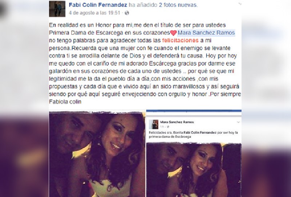
Task: Open the right photo showing Mara's post screenshot
Action: click(x=194, y=153)
